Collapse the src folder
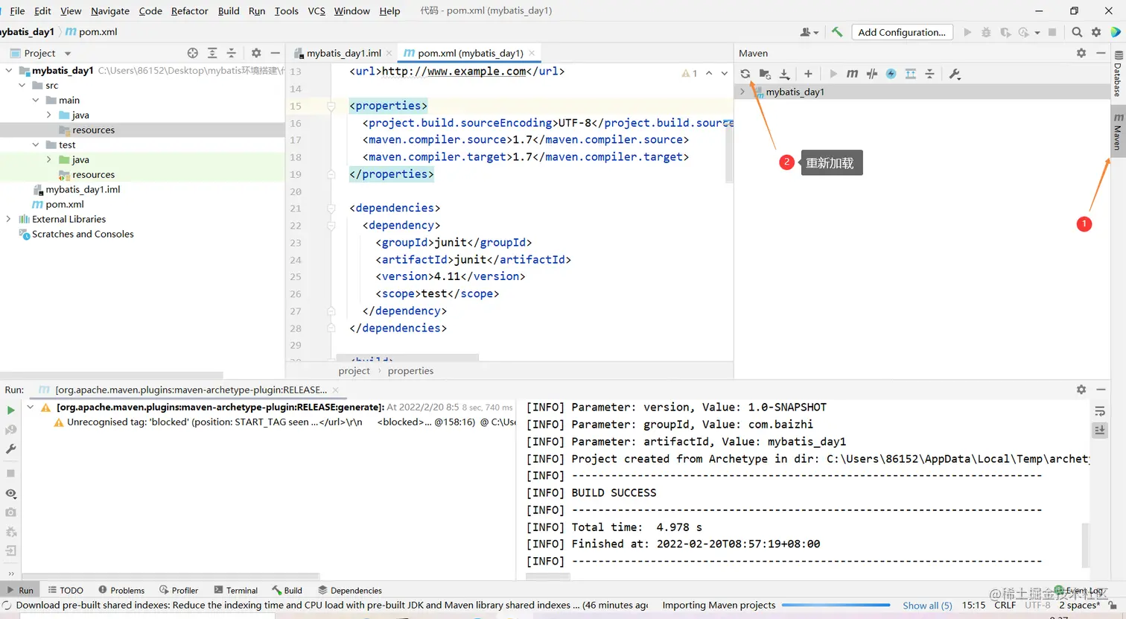Viewport: 1126px width, 619px height. 22,85
